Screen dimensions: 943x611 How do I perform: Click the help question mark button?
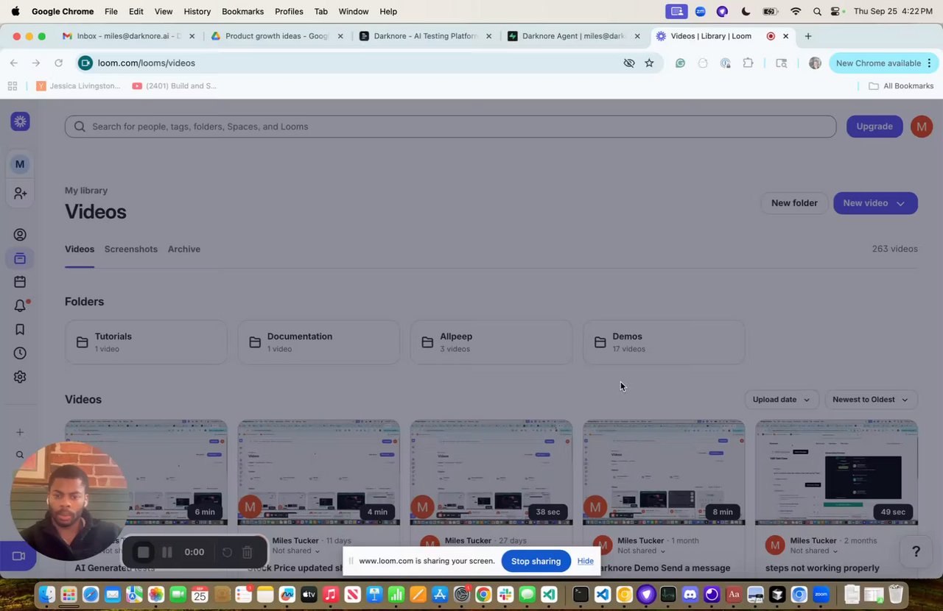916,551
